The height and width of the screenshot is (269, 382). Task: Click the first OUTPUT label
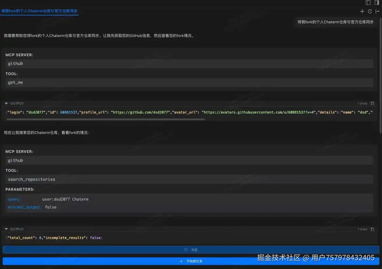click(17, 103)
